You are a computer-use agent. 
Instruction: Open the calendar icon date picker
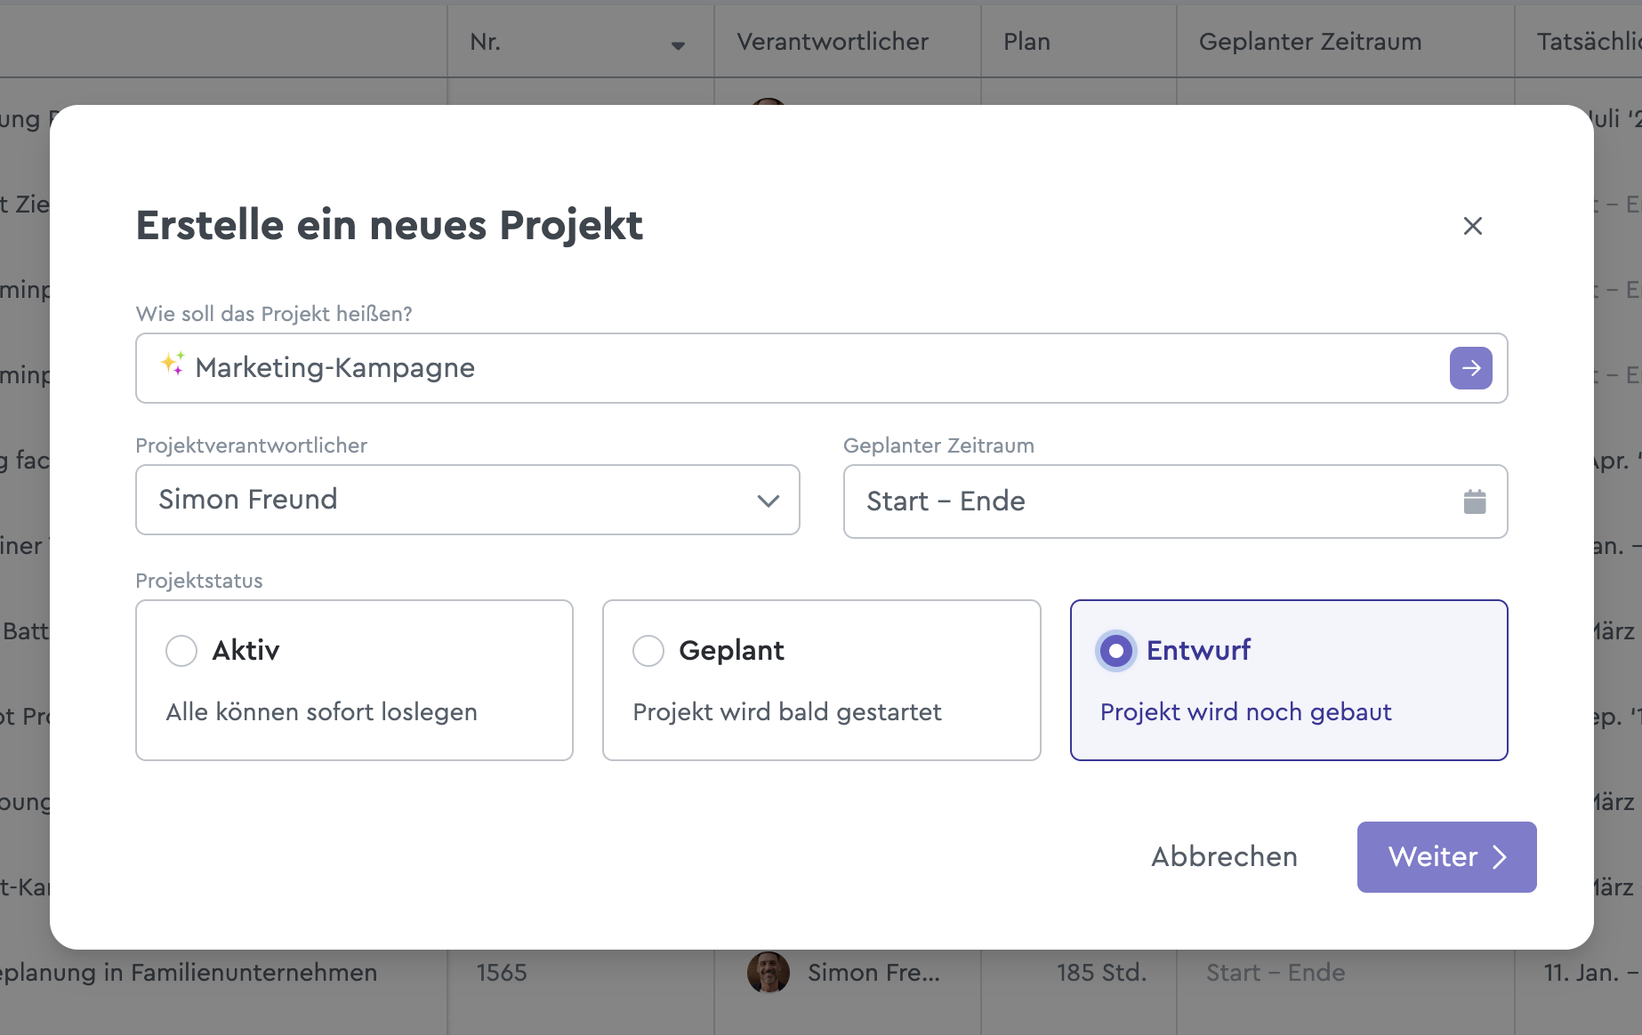(1474, 501)
